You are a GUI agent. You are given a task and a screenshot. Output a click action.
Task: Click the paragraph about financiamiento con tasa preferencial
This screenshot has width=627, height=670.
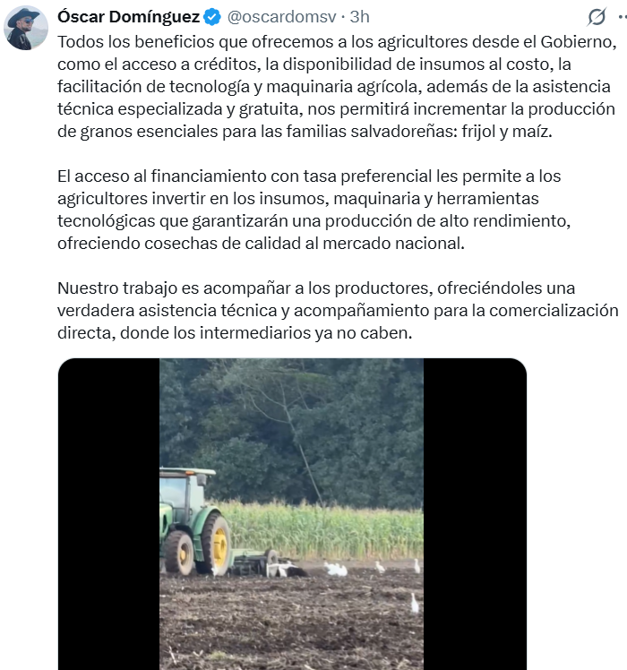313,210
